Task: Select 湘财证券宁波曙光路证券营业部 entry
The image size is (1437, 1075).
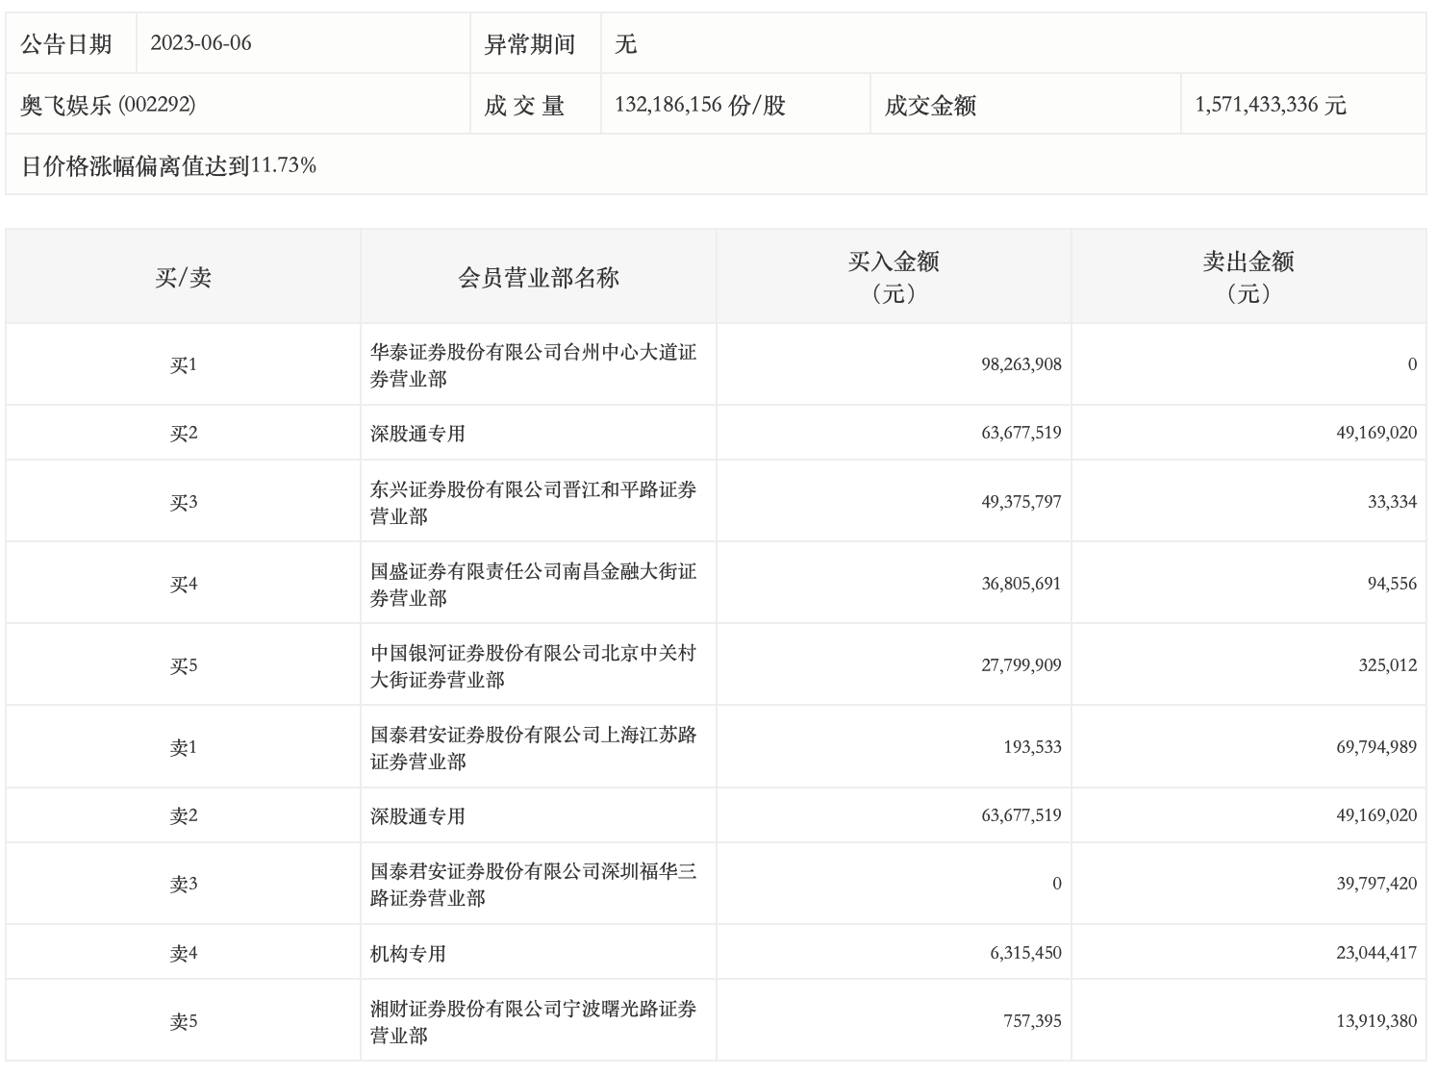Action: 533,1021
